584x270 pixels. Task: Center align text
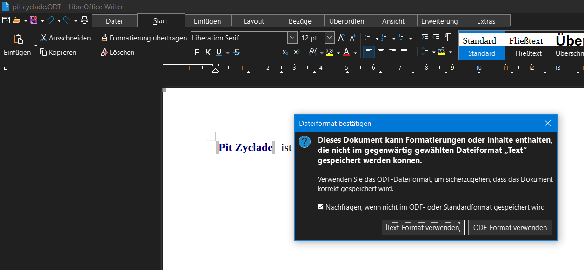point(381,53)
